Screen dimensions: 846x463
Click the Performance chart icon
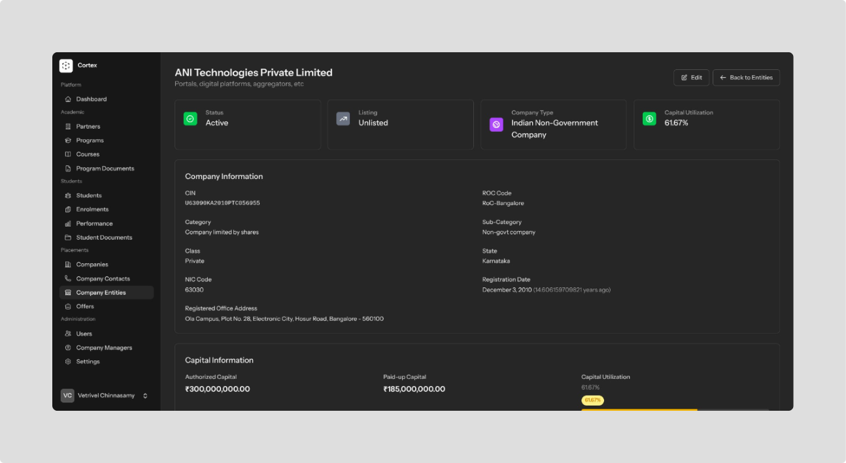click(x=68, y=223)
